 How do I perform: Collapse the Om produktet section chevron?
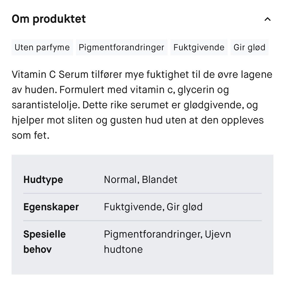tap(267, 19)
